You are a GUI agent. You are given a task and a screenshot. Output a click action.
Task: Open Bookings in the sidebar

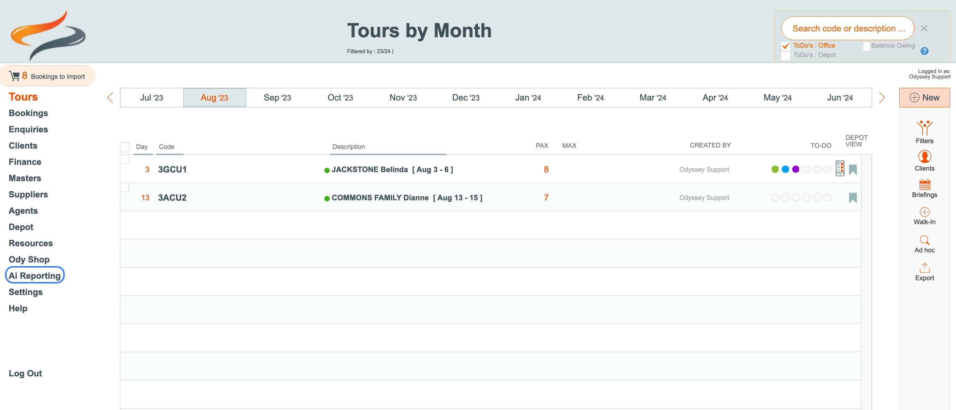tap(28, 113)
